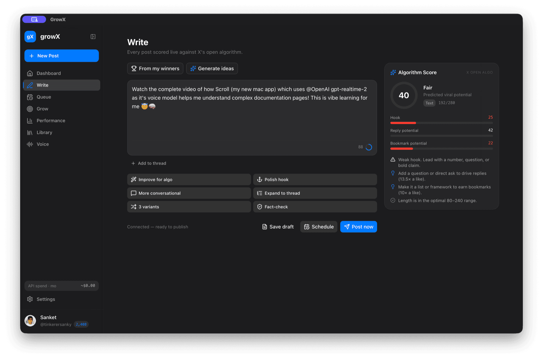This screenshot has height=360, width=543.
Task: Click the shield Fact-check icon
Action: pos(259,207)
